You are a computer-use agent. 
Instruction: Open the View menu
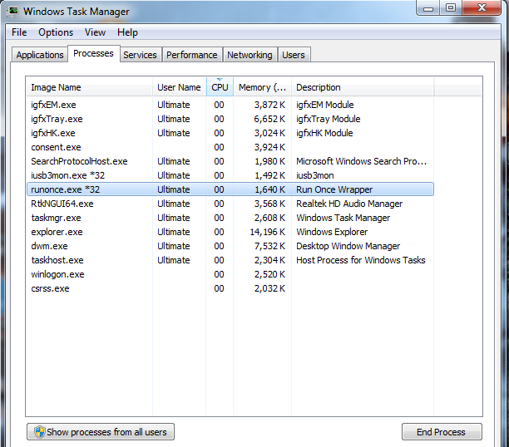tap(95, 32)
